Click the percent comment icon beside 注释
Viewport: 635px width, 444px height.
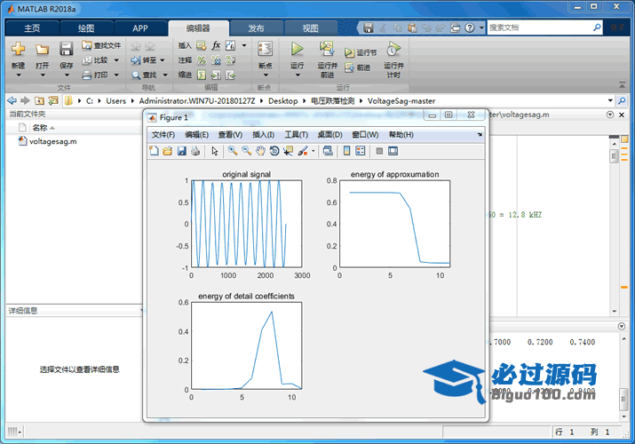(x=202, y=60)
